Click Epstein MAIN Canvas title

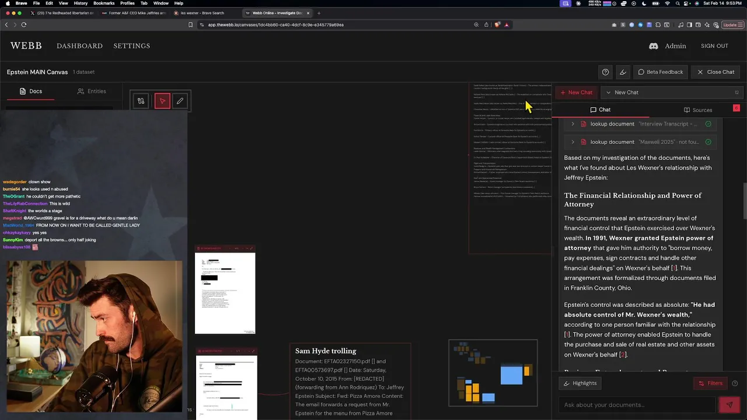tap(37, 72)
